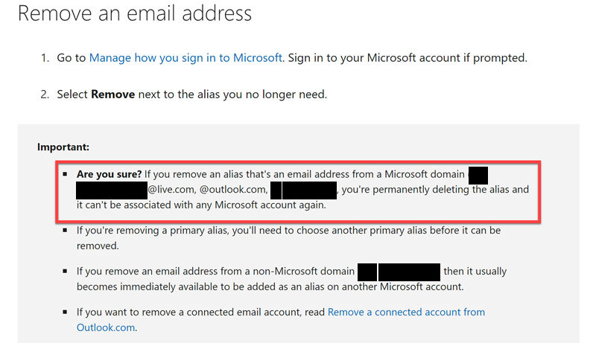Screen dimensions: 596x343
Task: Click the step number 1 marker
Action: tap(45, 58)
